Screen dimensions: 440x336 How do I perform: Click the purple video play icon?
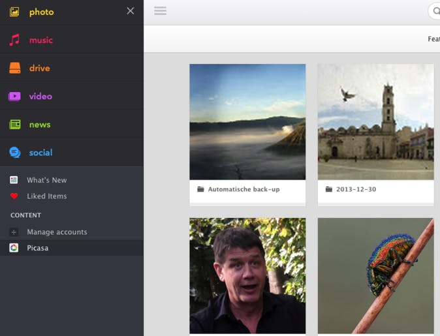(x=14, y=96)
